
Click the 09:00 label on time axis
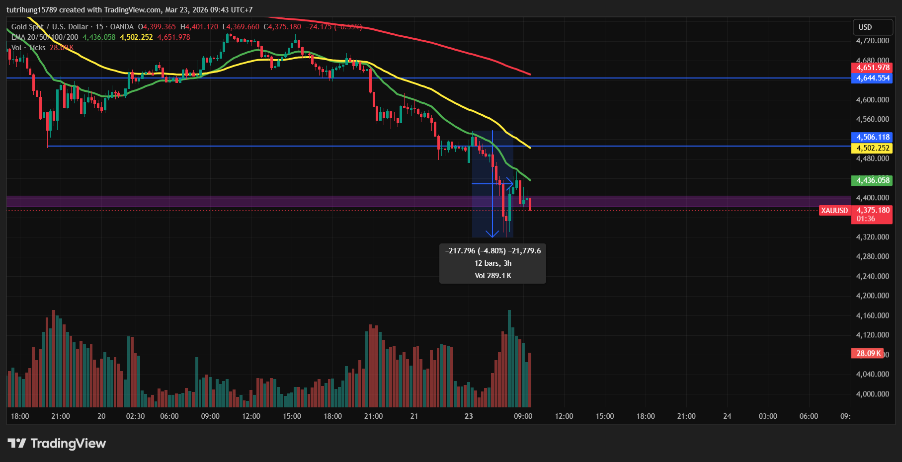pos(523,416)
